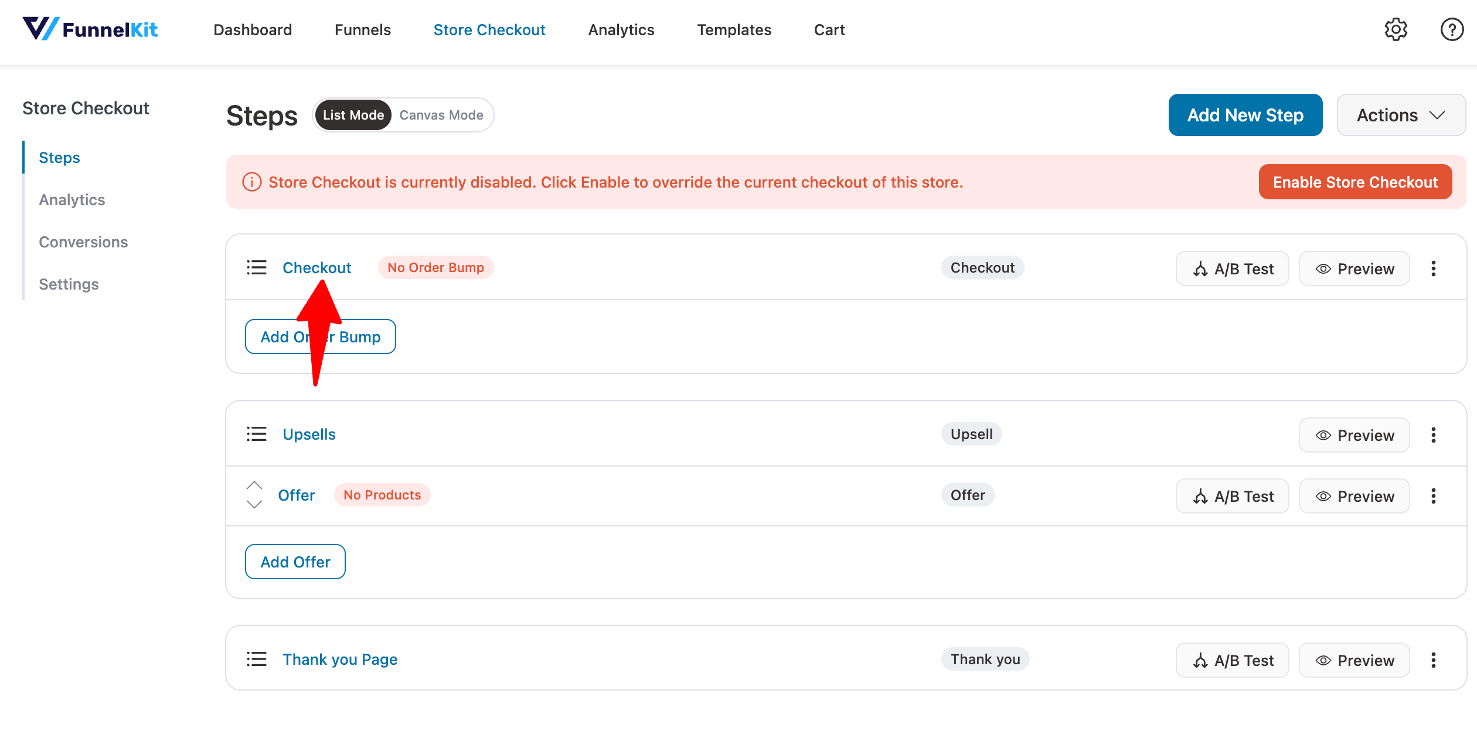Start an A/B Test on the Offer
Viewport: 1477px width, 741px height.
[1233, 496]
